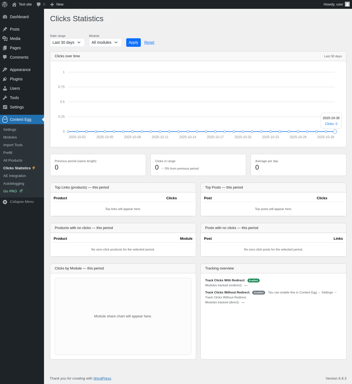The height and width of the screenshot is (384, 352).
Task: Click the WordPress logo icon
Action: click(5, 4)
